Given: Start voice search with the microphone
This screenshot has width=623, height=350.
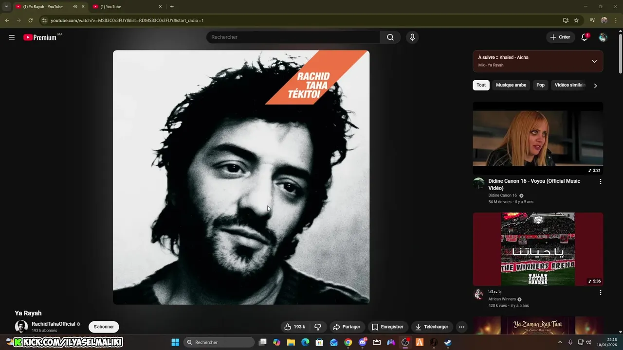Looking at the screenshot, I should pyautogui.click(x=412, y=37).
